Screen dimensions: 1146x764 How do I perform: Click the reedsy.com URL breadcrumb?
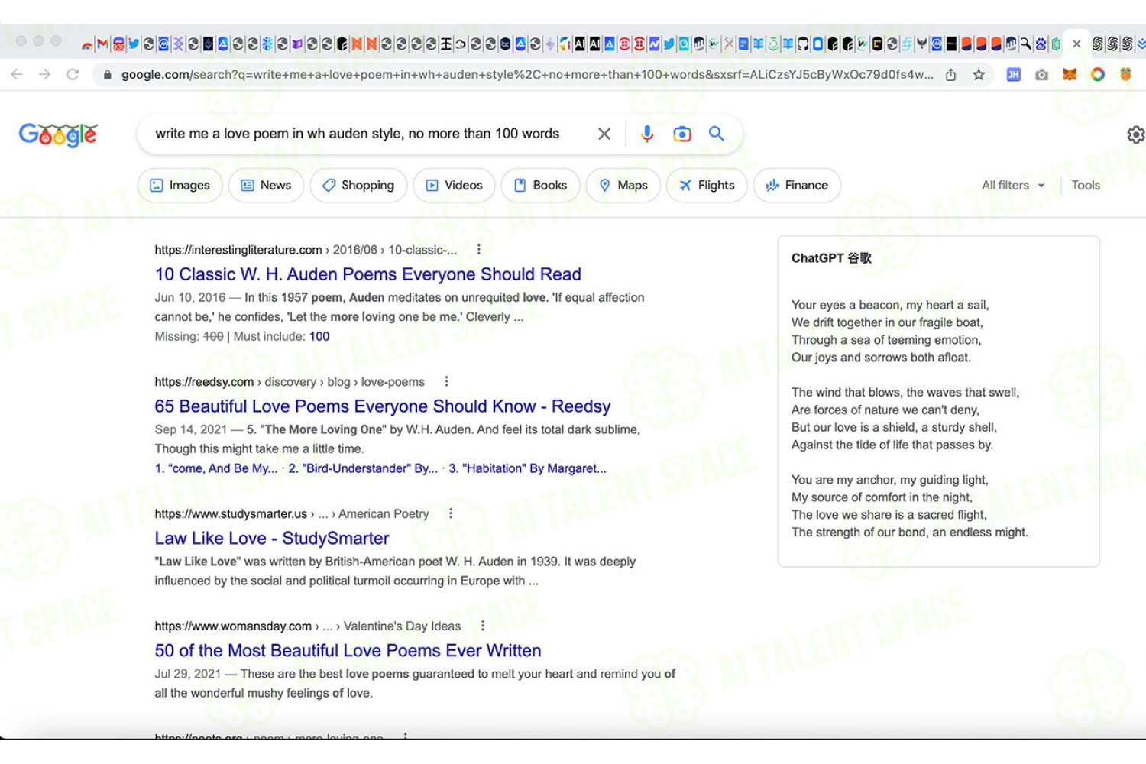point(290,382)
